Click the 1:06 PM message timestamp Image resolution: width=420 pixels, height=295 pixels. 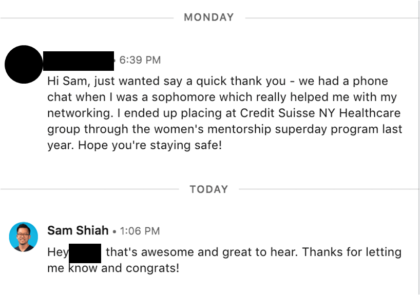[x=140, y=231]
